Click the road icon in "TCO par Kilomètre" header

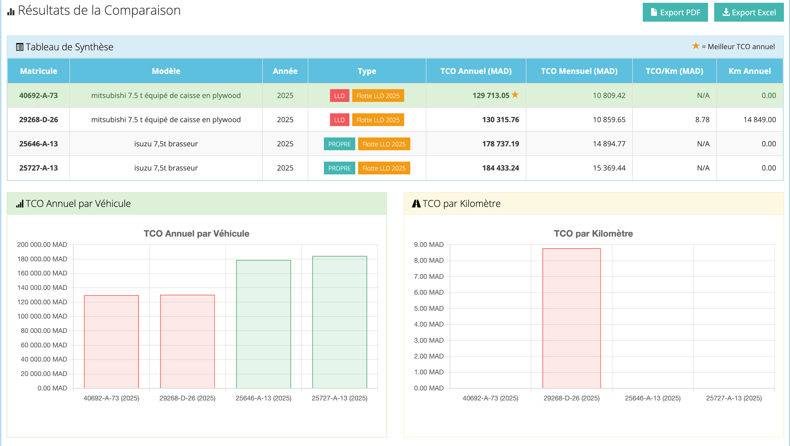[416, 203]
